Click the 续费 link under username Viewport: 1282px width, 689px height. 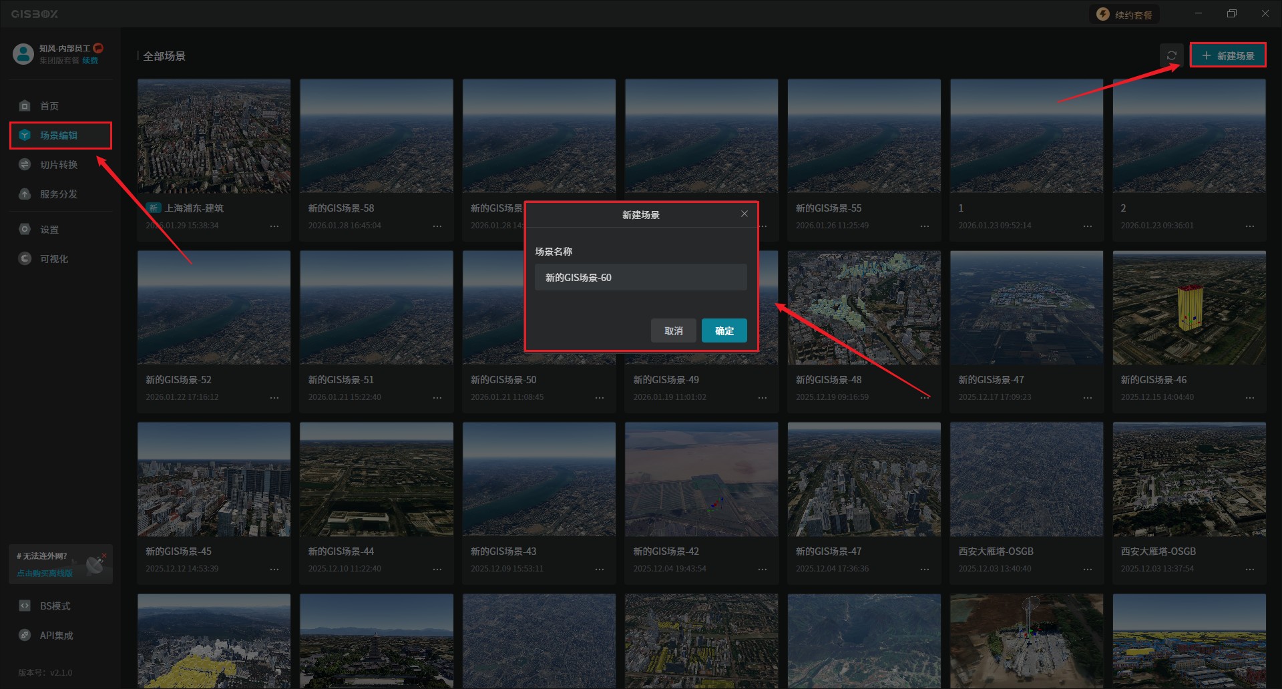click(x=90, y=61)
